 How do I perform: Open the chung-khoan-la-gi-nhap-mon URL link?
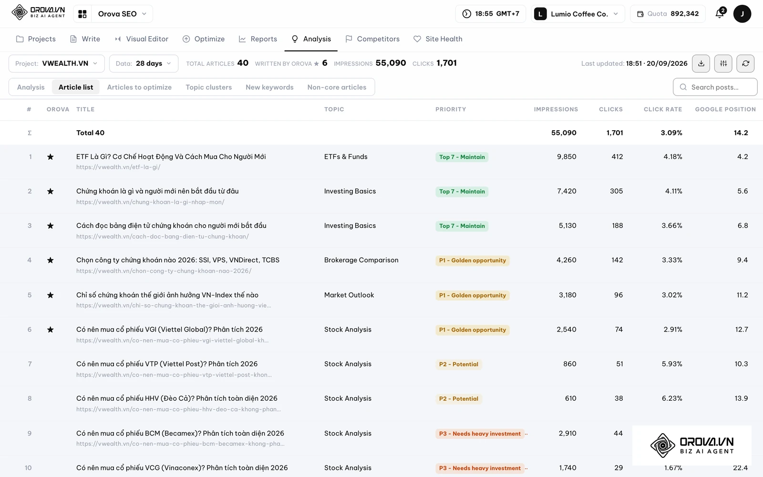click(150, 202)
